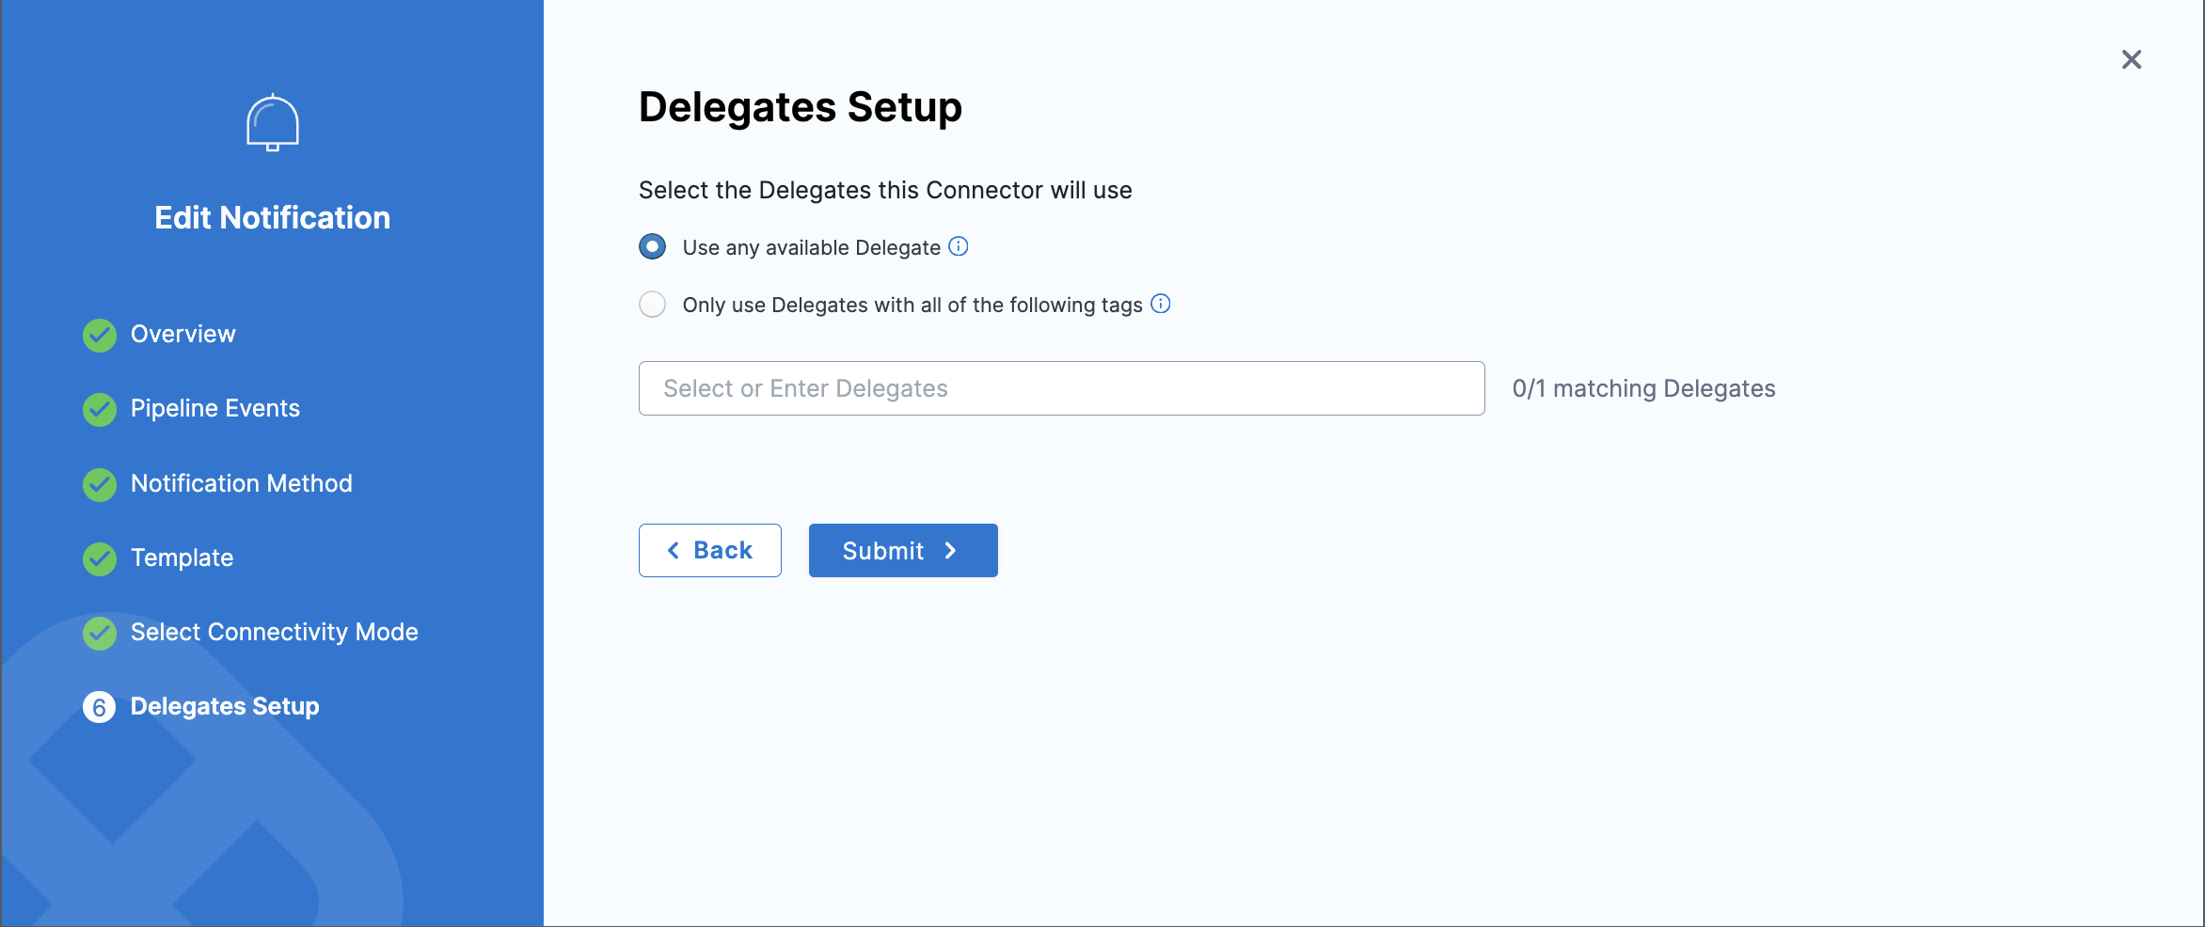Select Only use Delegates with tags radio
This screenshot has width=2205, height=927.
652,305
